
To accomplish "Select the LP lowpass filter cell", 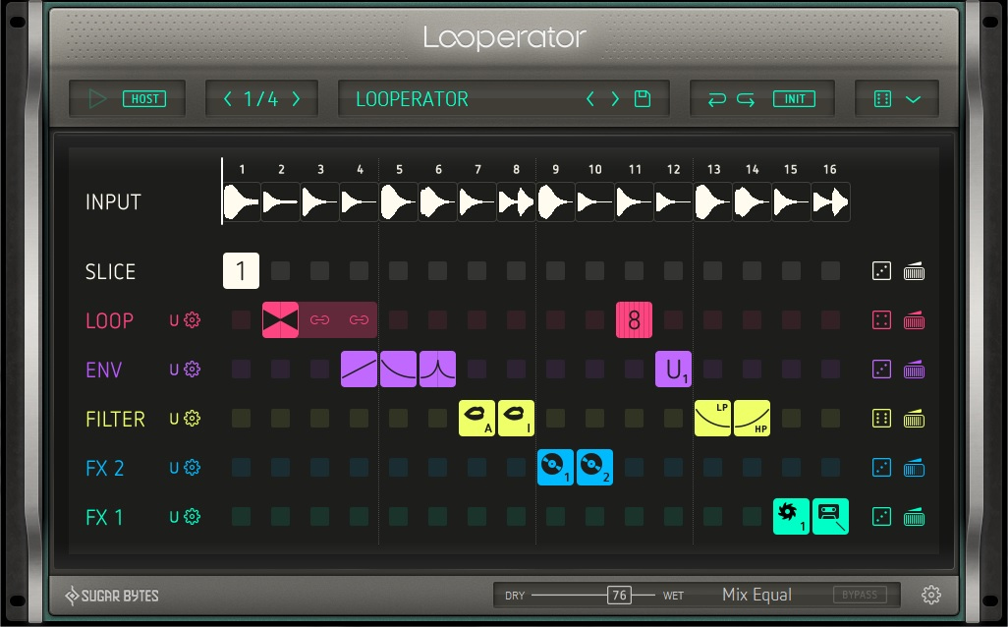I will coord(713,418).
